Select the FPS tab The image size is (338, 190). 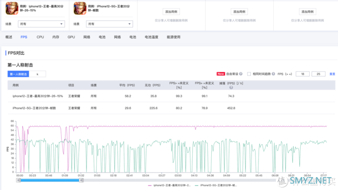pyautogui.click(x=24, y=37)
